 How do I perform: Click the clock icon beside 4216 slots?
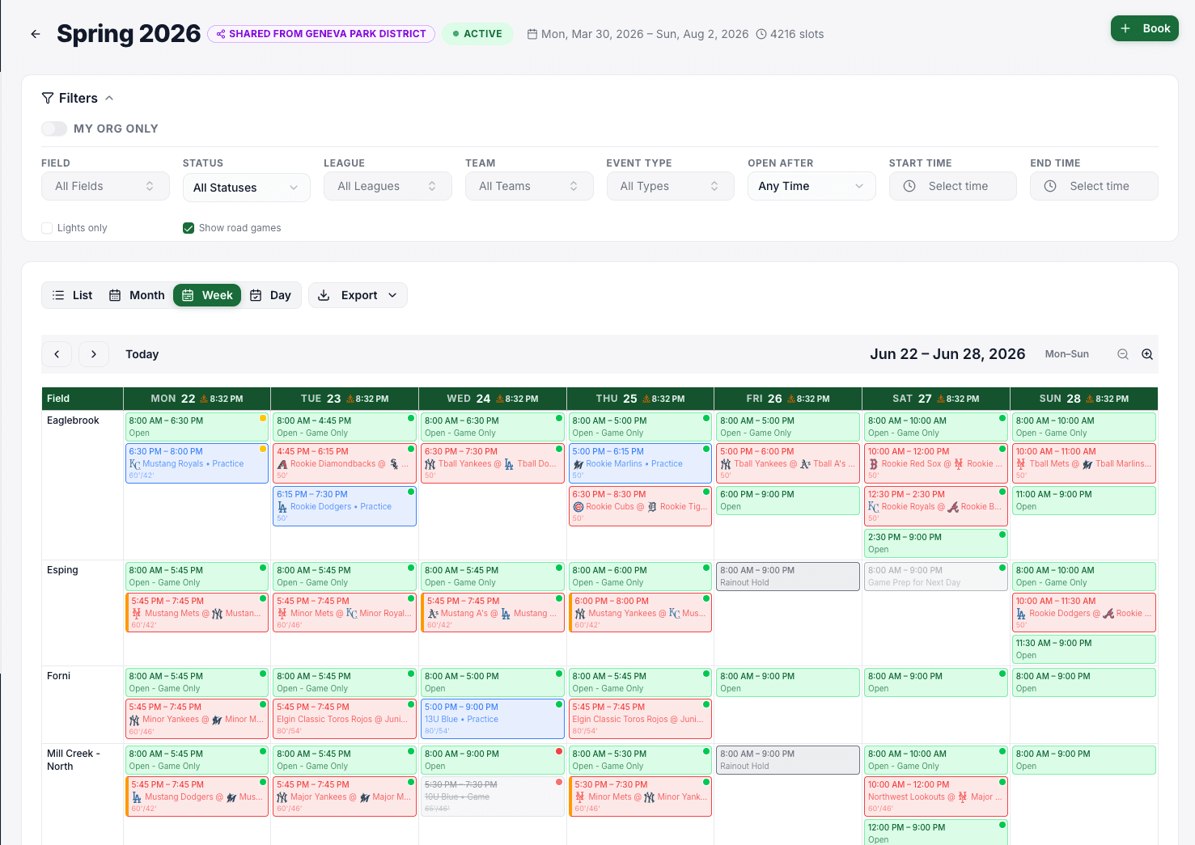[x=761, y=34]
